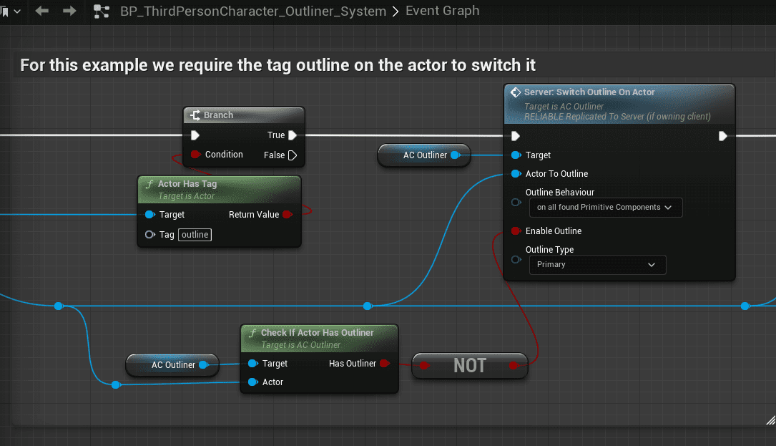The image size is (776, 446).
Task: Click the blueprint graph icon in the breadcrumb
Action: [101, 11]
